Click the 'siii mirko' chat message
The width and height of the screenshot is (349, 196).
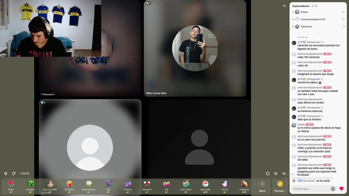point(303,160)
